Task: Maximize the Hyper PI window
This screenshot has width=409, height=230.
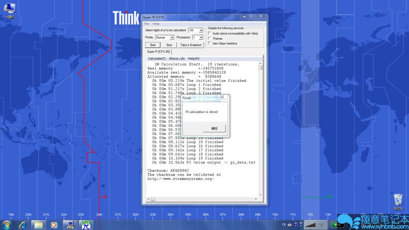Action: coord(251,16)
